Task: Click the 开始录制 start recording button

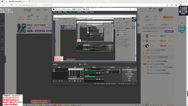Action: click(129, 72)
